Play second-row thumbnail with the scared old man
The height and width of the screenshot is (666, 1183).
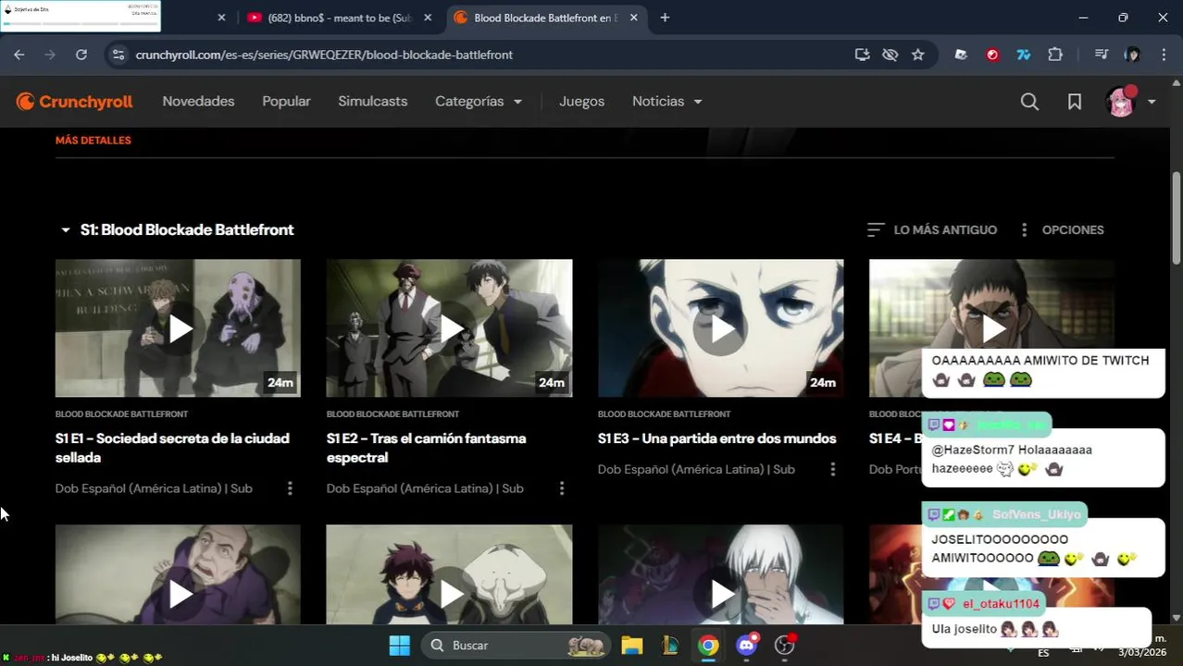178,574
